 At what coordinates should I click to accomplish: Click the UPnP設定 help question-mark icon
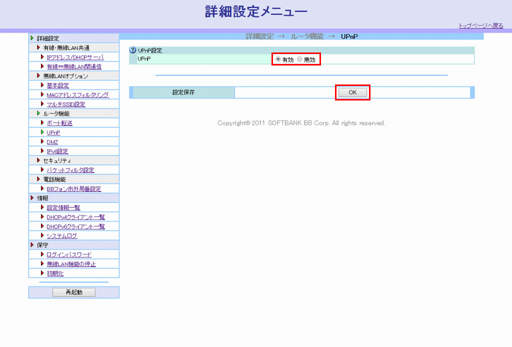133,50
